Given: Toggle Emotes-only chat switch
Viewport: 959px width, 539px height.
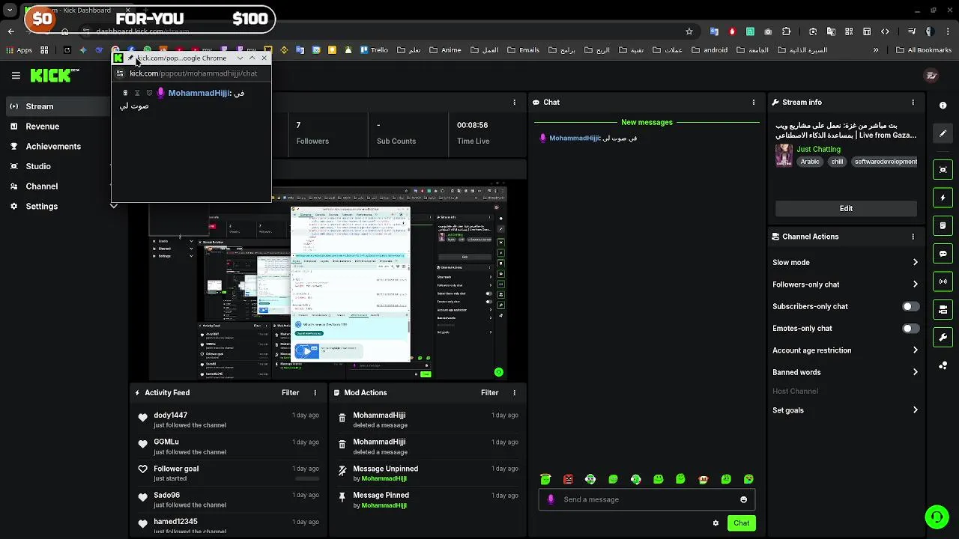Looking at the screenshot, I should click(x=910, y=328).
